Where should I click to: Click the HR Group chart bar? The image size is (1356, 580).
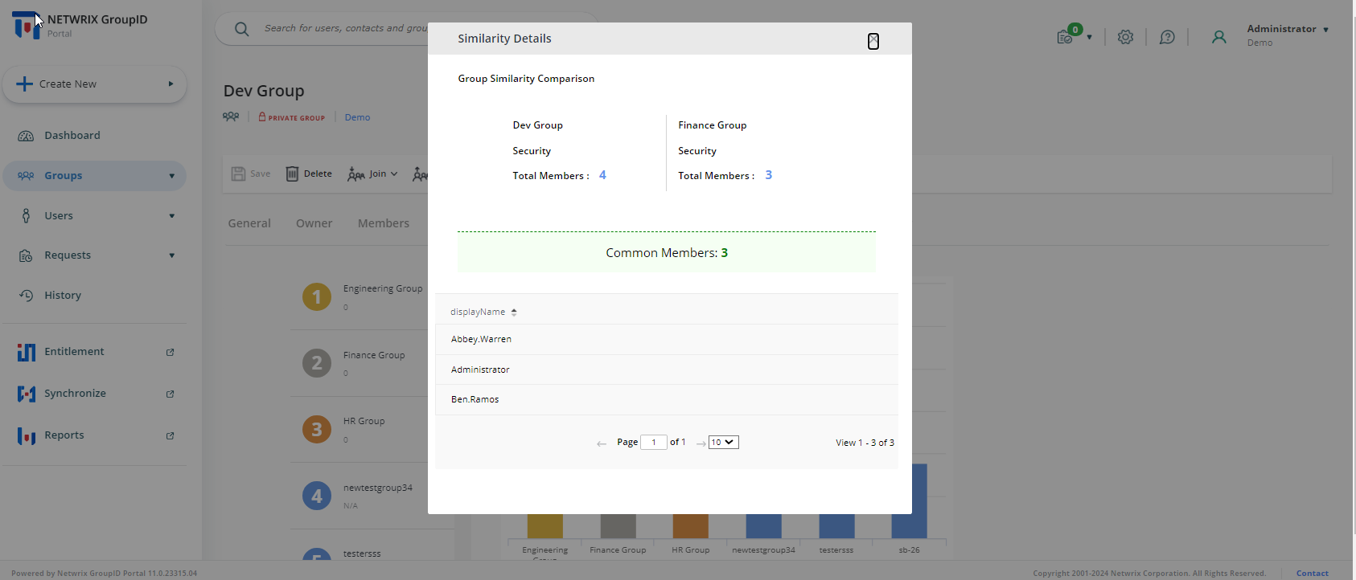(691, 526)
